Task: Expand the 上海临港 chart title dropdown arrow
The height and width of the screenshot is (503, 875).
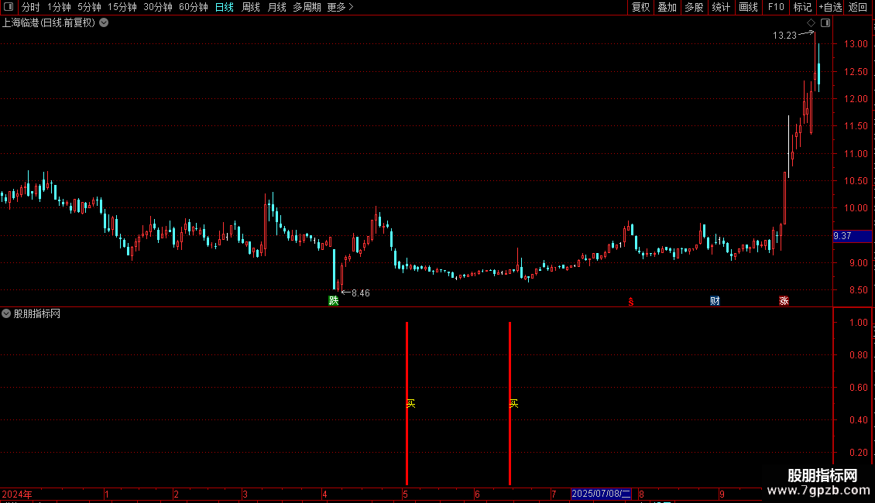Action: point(104,23)
